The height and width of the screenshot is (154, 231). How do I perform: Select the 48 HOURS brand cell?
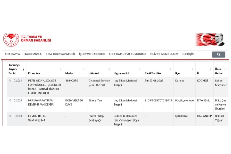coord(75,87)
